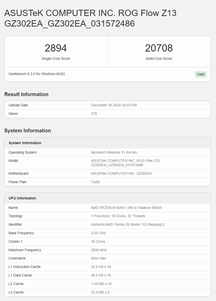
Task: Select the upload date "December 16 2024 04:53 PM"
Action: click(x=114, y=105)
